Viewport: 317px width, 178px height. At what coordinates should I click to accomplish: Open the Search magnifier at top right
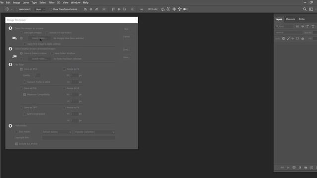pos(305,9)
